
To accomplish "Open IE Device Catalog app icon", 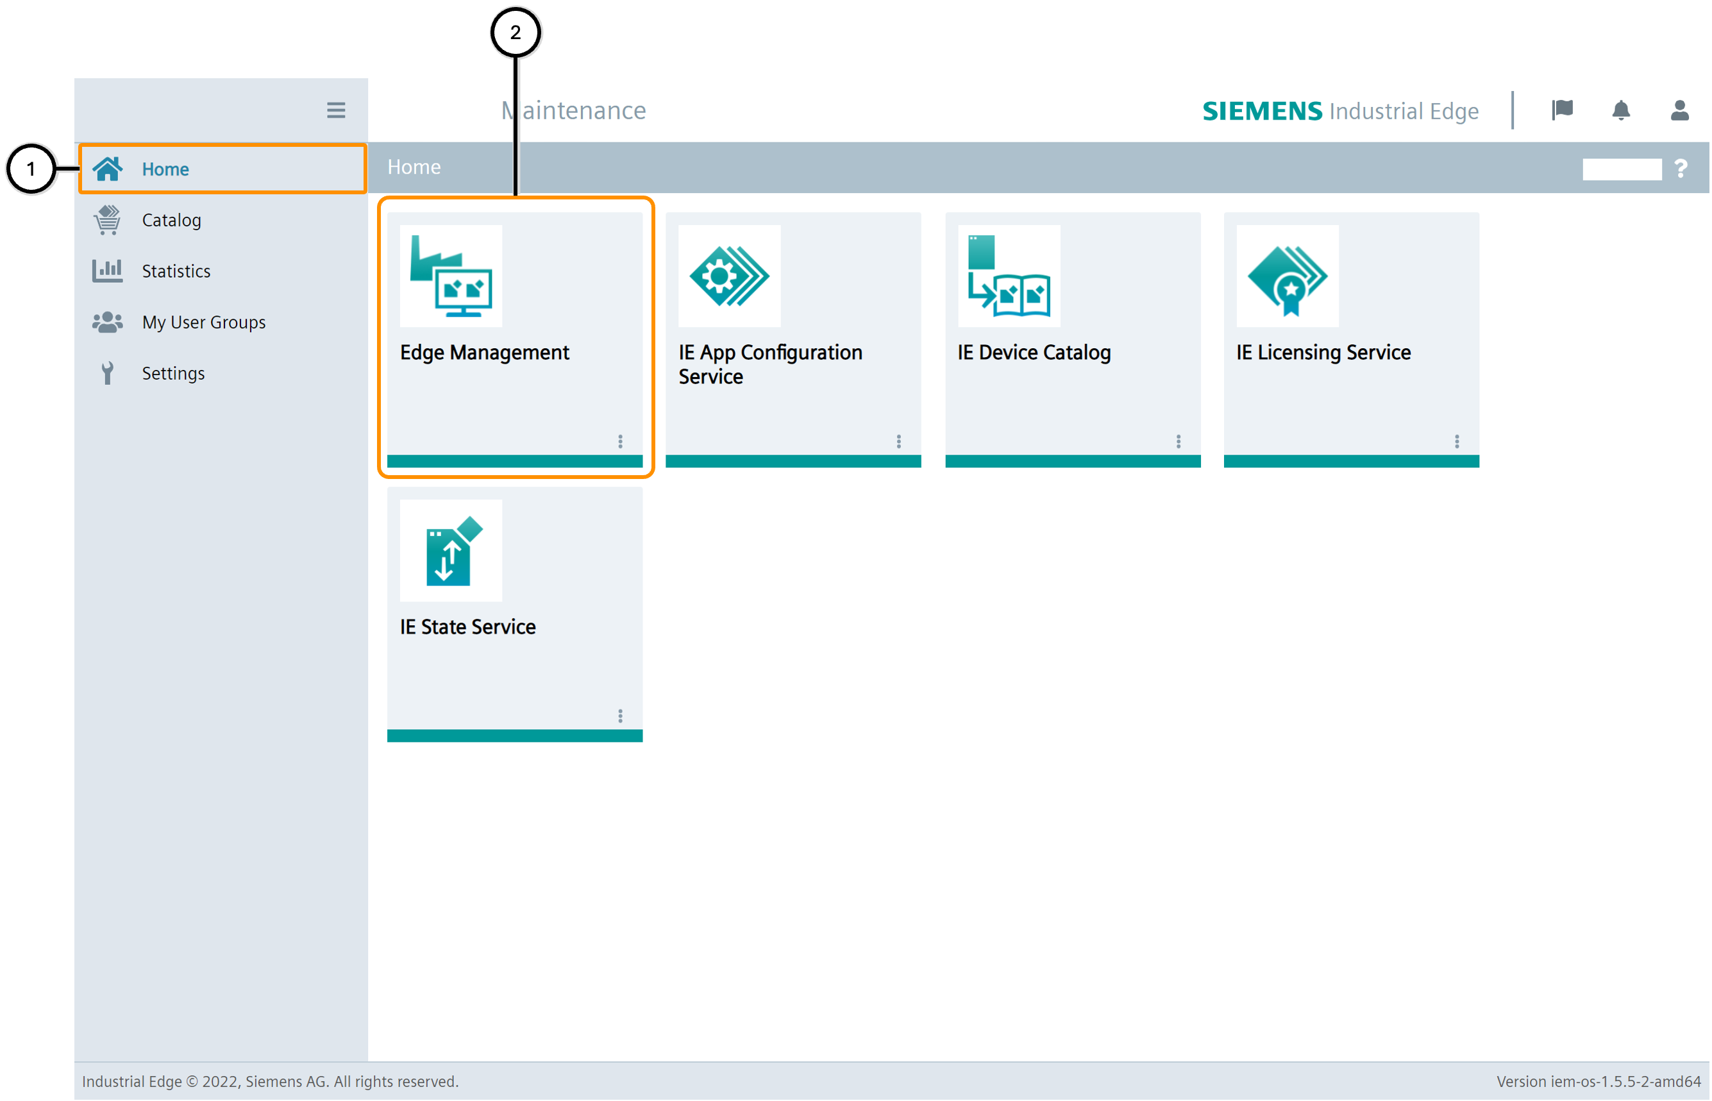I will pos(1009,276).
